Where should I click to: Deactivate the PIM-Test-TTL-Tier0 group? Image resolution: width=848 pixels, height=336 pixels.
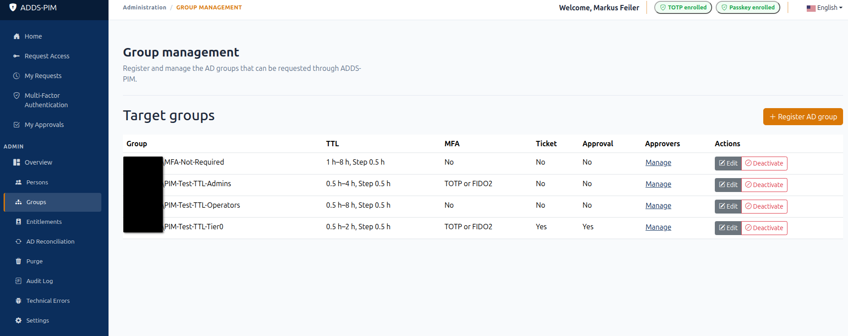tap(764, 228)
